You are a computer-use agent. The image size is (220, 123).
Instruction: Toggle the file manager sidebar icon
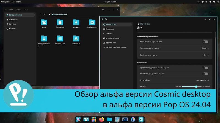pyautogui.click(x=5, y=10)
